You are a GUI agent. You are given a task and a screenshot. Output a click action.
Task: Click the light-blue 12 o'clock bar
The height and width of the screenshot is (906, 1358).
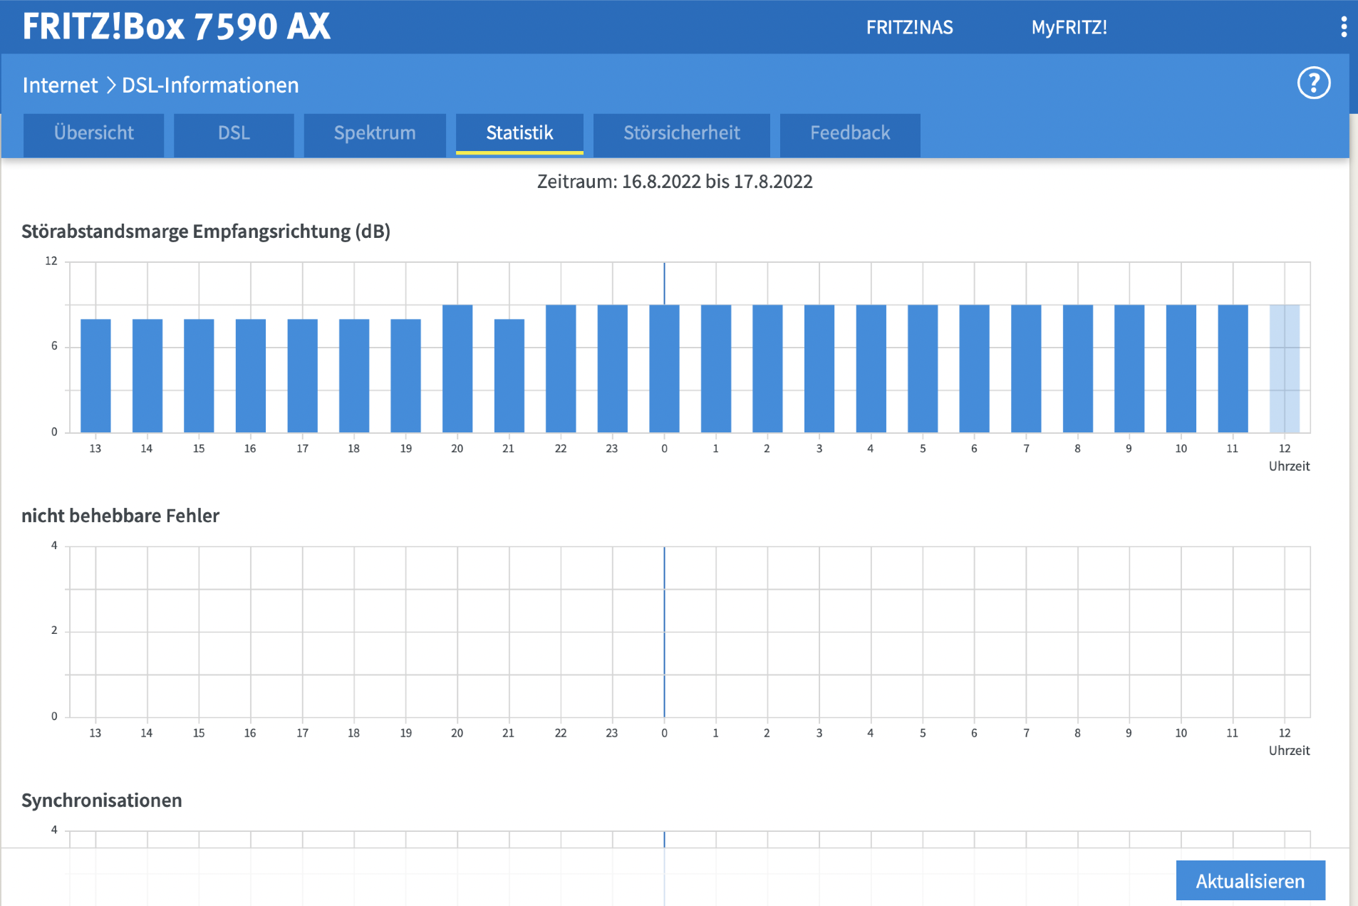(1285, 368)
